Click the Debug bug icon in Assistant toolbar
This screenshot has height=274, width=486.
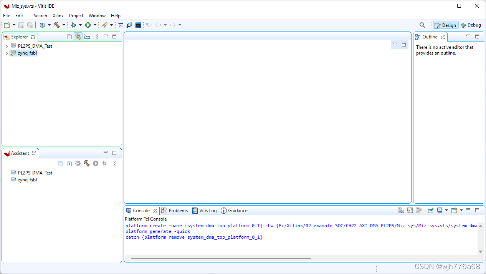pos(104,163)
